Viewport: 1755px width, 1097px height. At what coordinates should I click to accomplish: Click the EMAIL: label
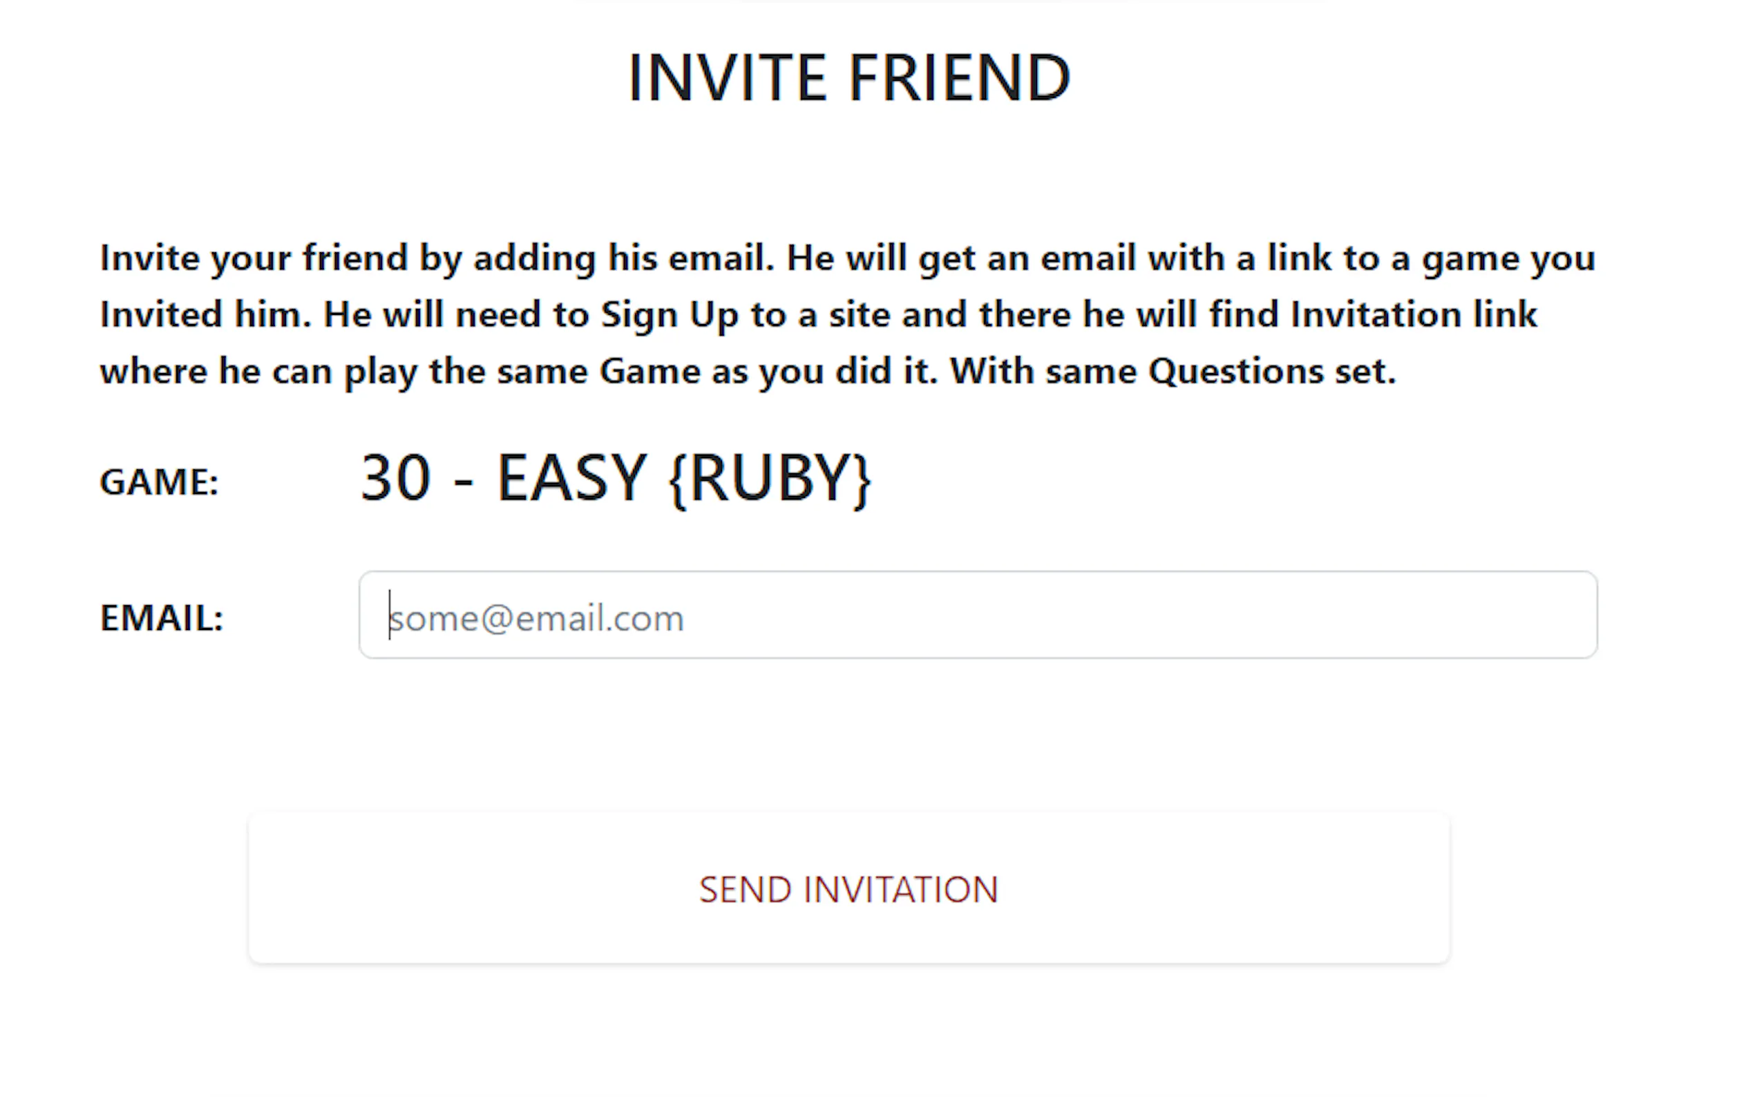pyautogui.click(x=162, y=618)
